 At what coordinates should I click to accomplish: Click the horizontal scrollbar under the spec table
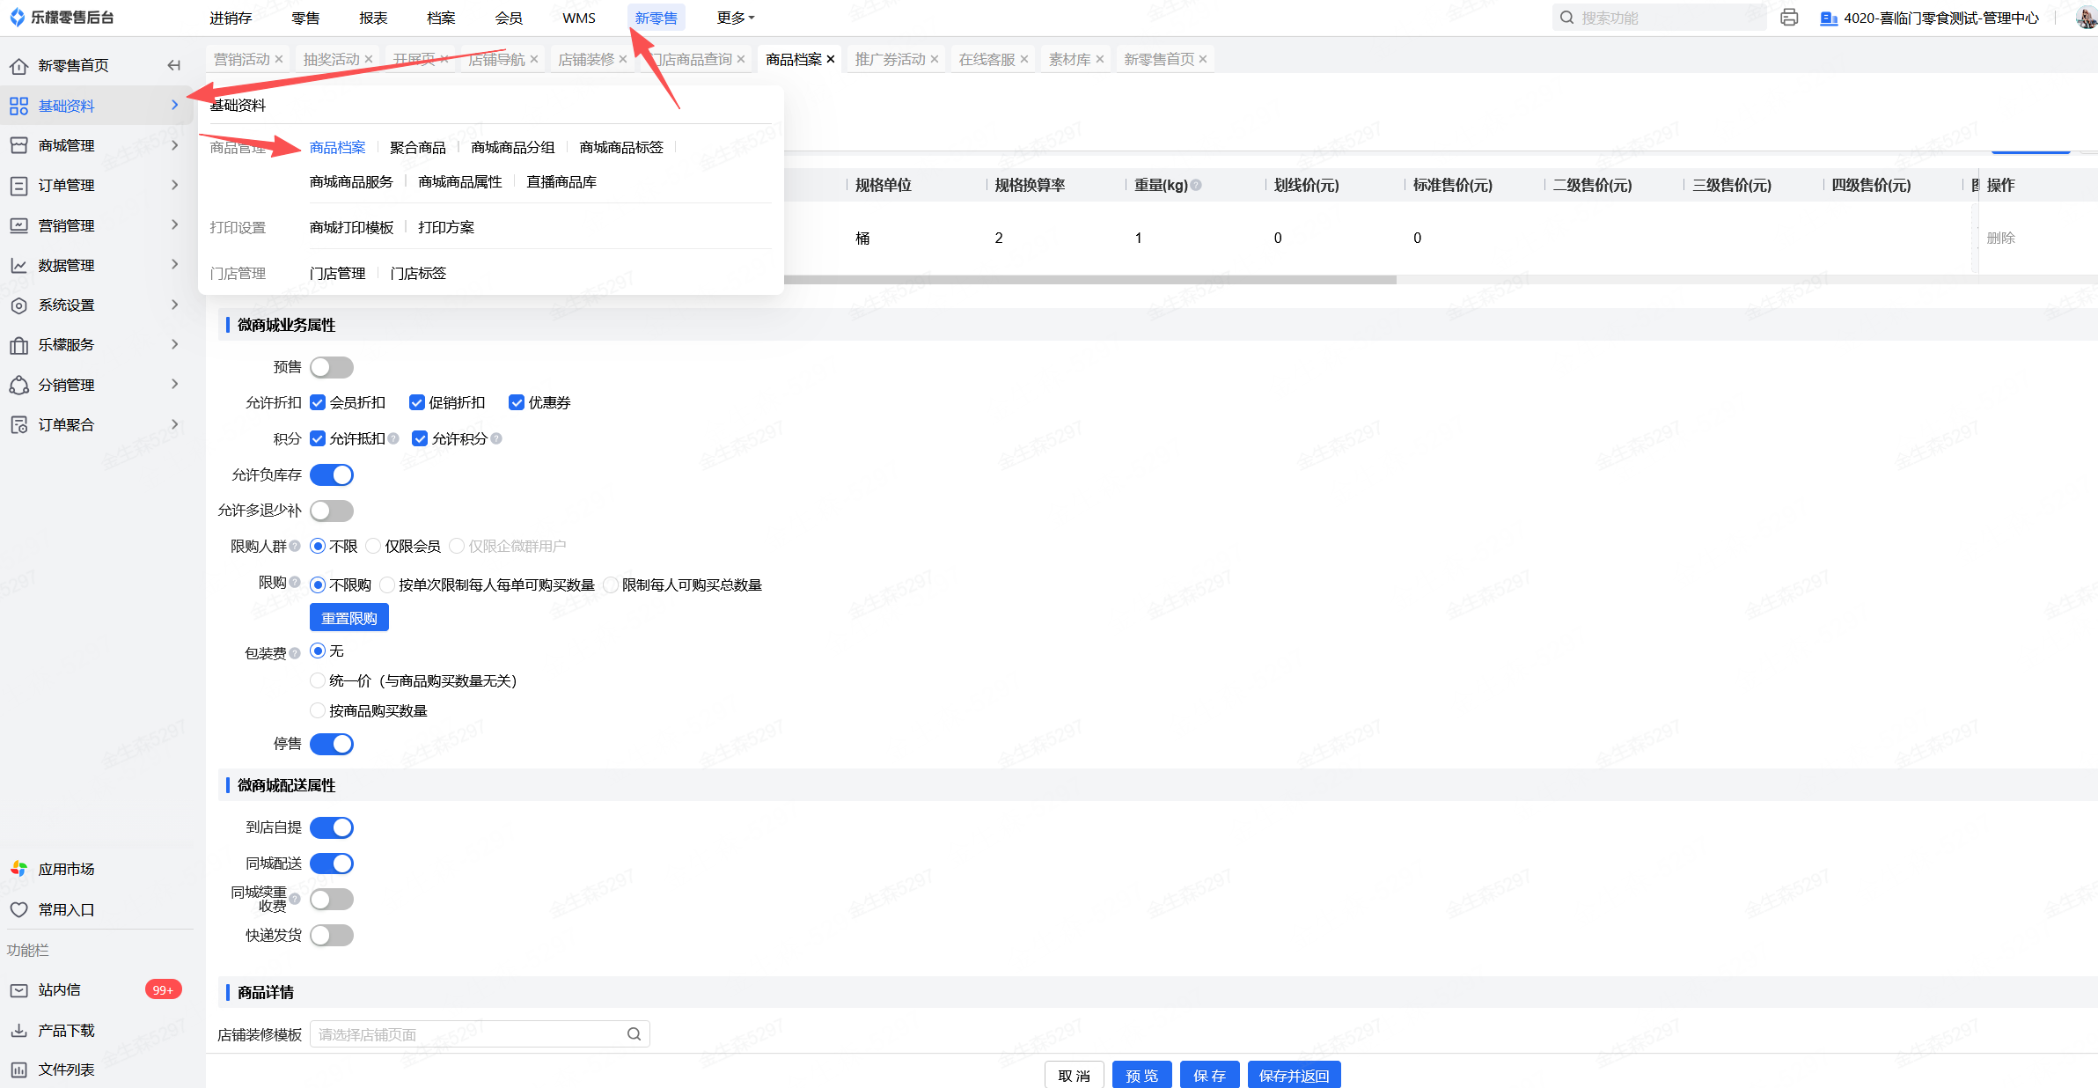point(1089,280)
